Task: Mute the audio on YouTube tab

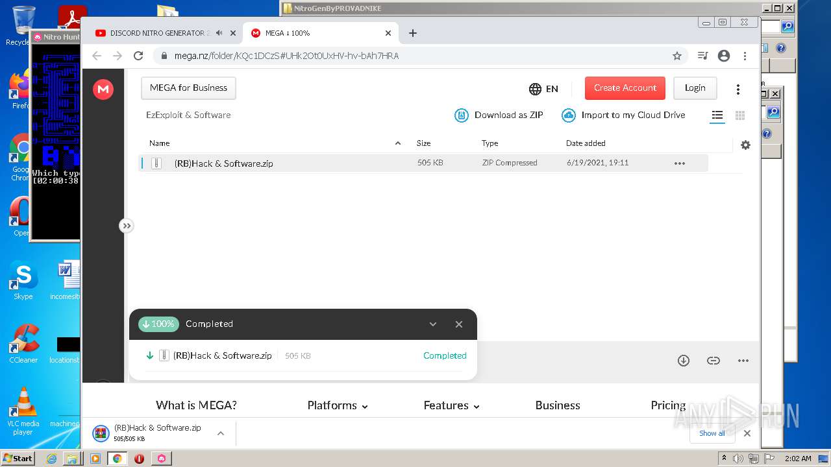Action: click(219, 33)
